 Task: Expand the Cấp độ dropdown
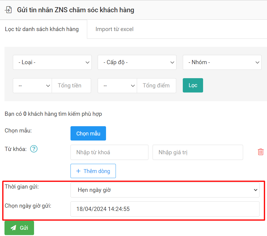click(137, 62)
